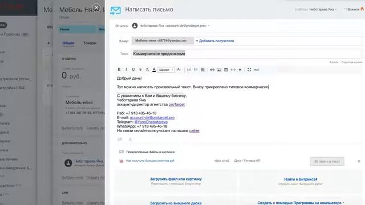Click the Добавить получателя link

[x=215, y=41]
